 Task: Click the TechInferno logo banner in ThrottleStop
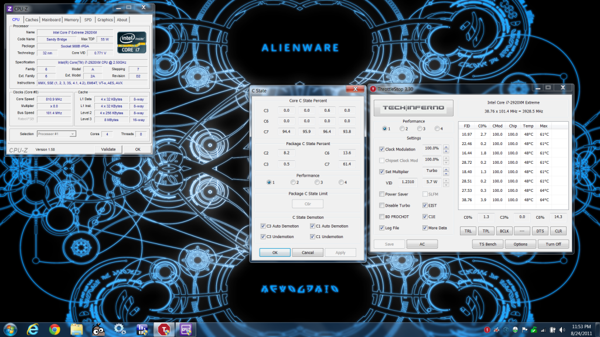click(413, 108)
